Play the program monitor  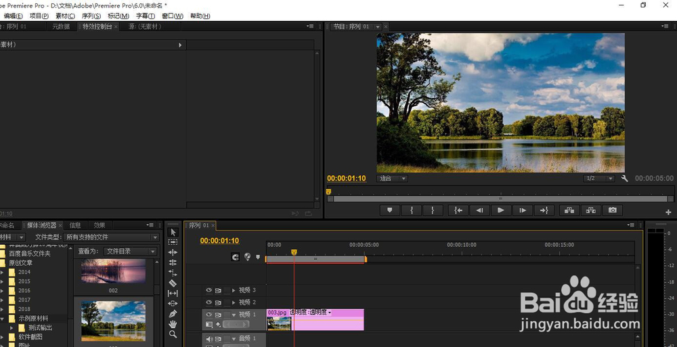click(x=501, y=210)
